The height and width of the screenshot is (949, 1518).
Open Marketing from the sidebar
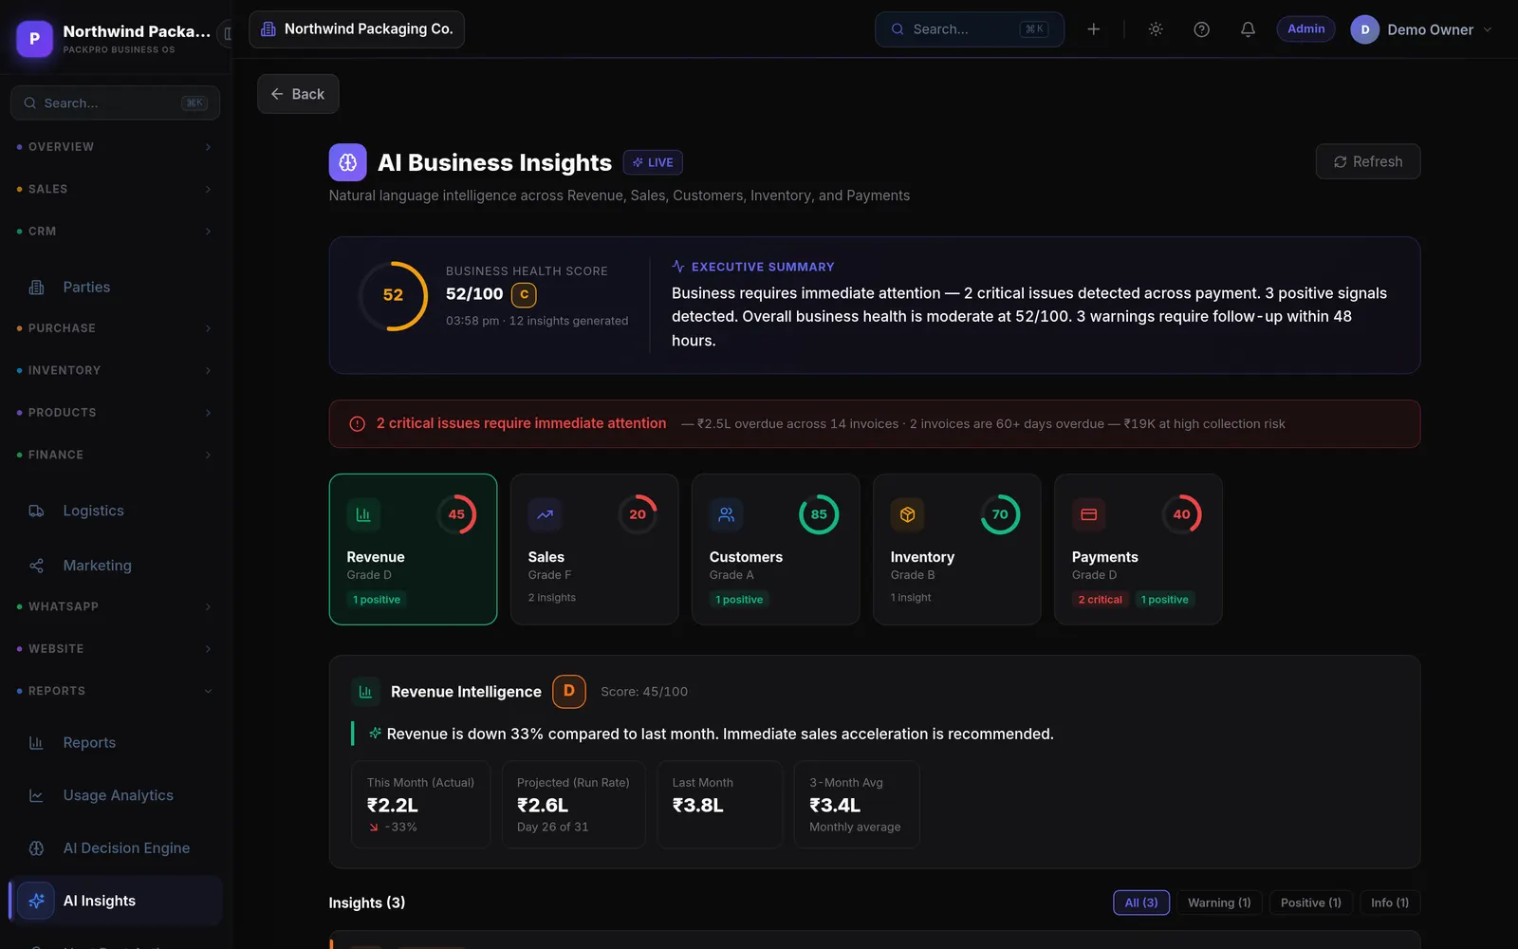[x=115, y=566]
